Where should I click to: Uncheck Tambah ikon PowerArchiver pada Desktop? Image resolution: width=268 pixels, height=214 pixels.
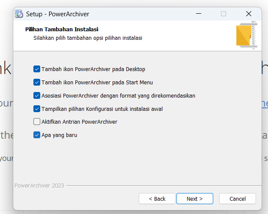click(36, 69)
